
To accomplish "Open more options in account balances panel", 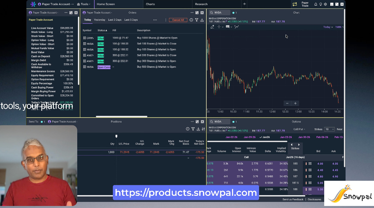I will (x=66, y=13).
